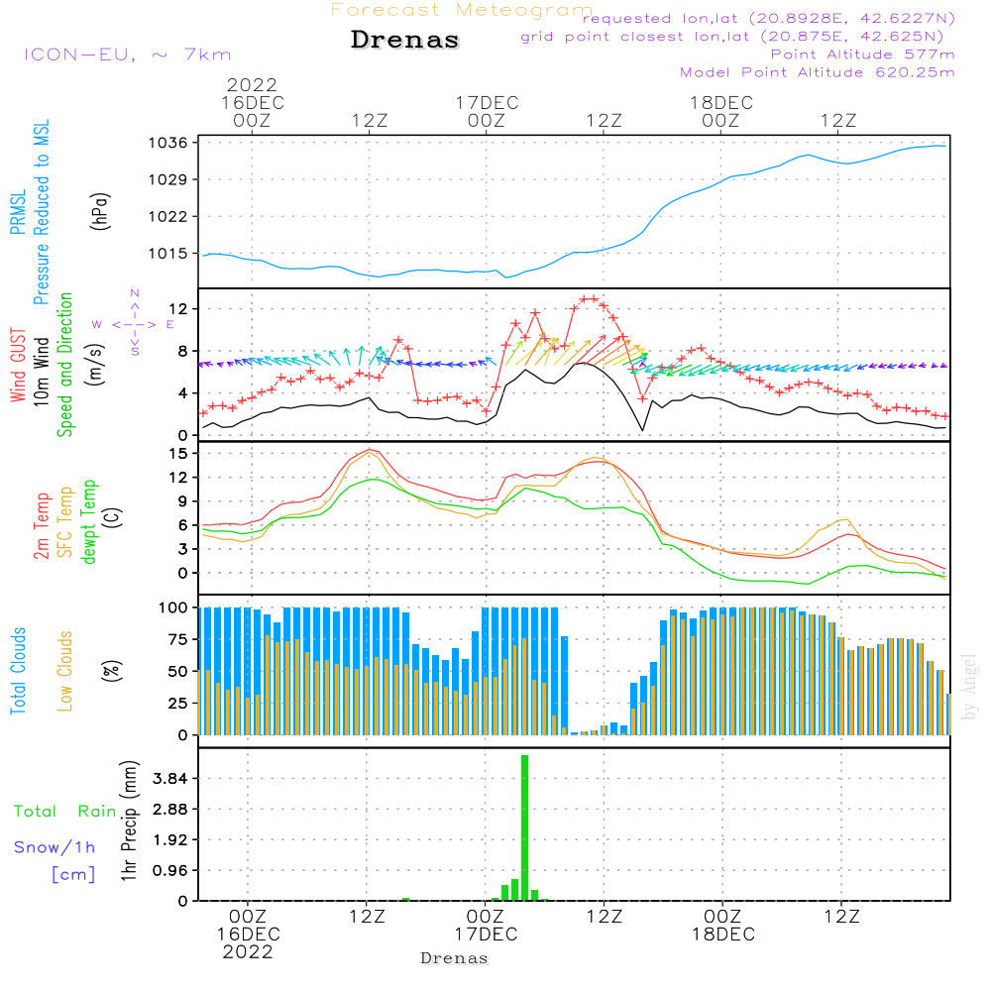Click the 'Drenas' title at top
The image size is (991, 991).
click(x=405, y=40)
